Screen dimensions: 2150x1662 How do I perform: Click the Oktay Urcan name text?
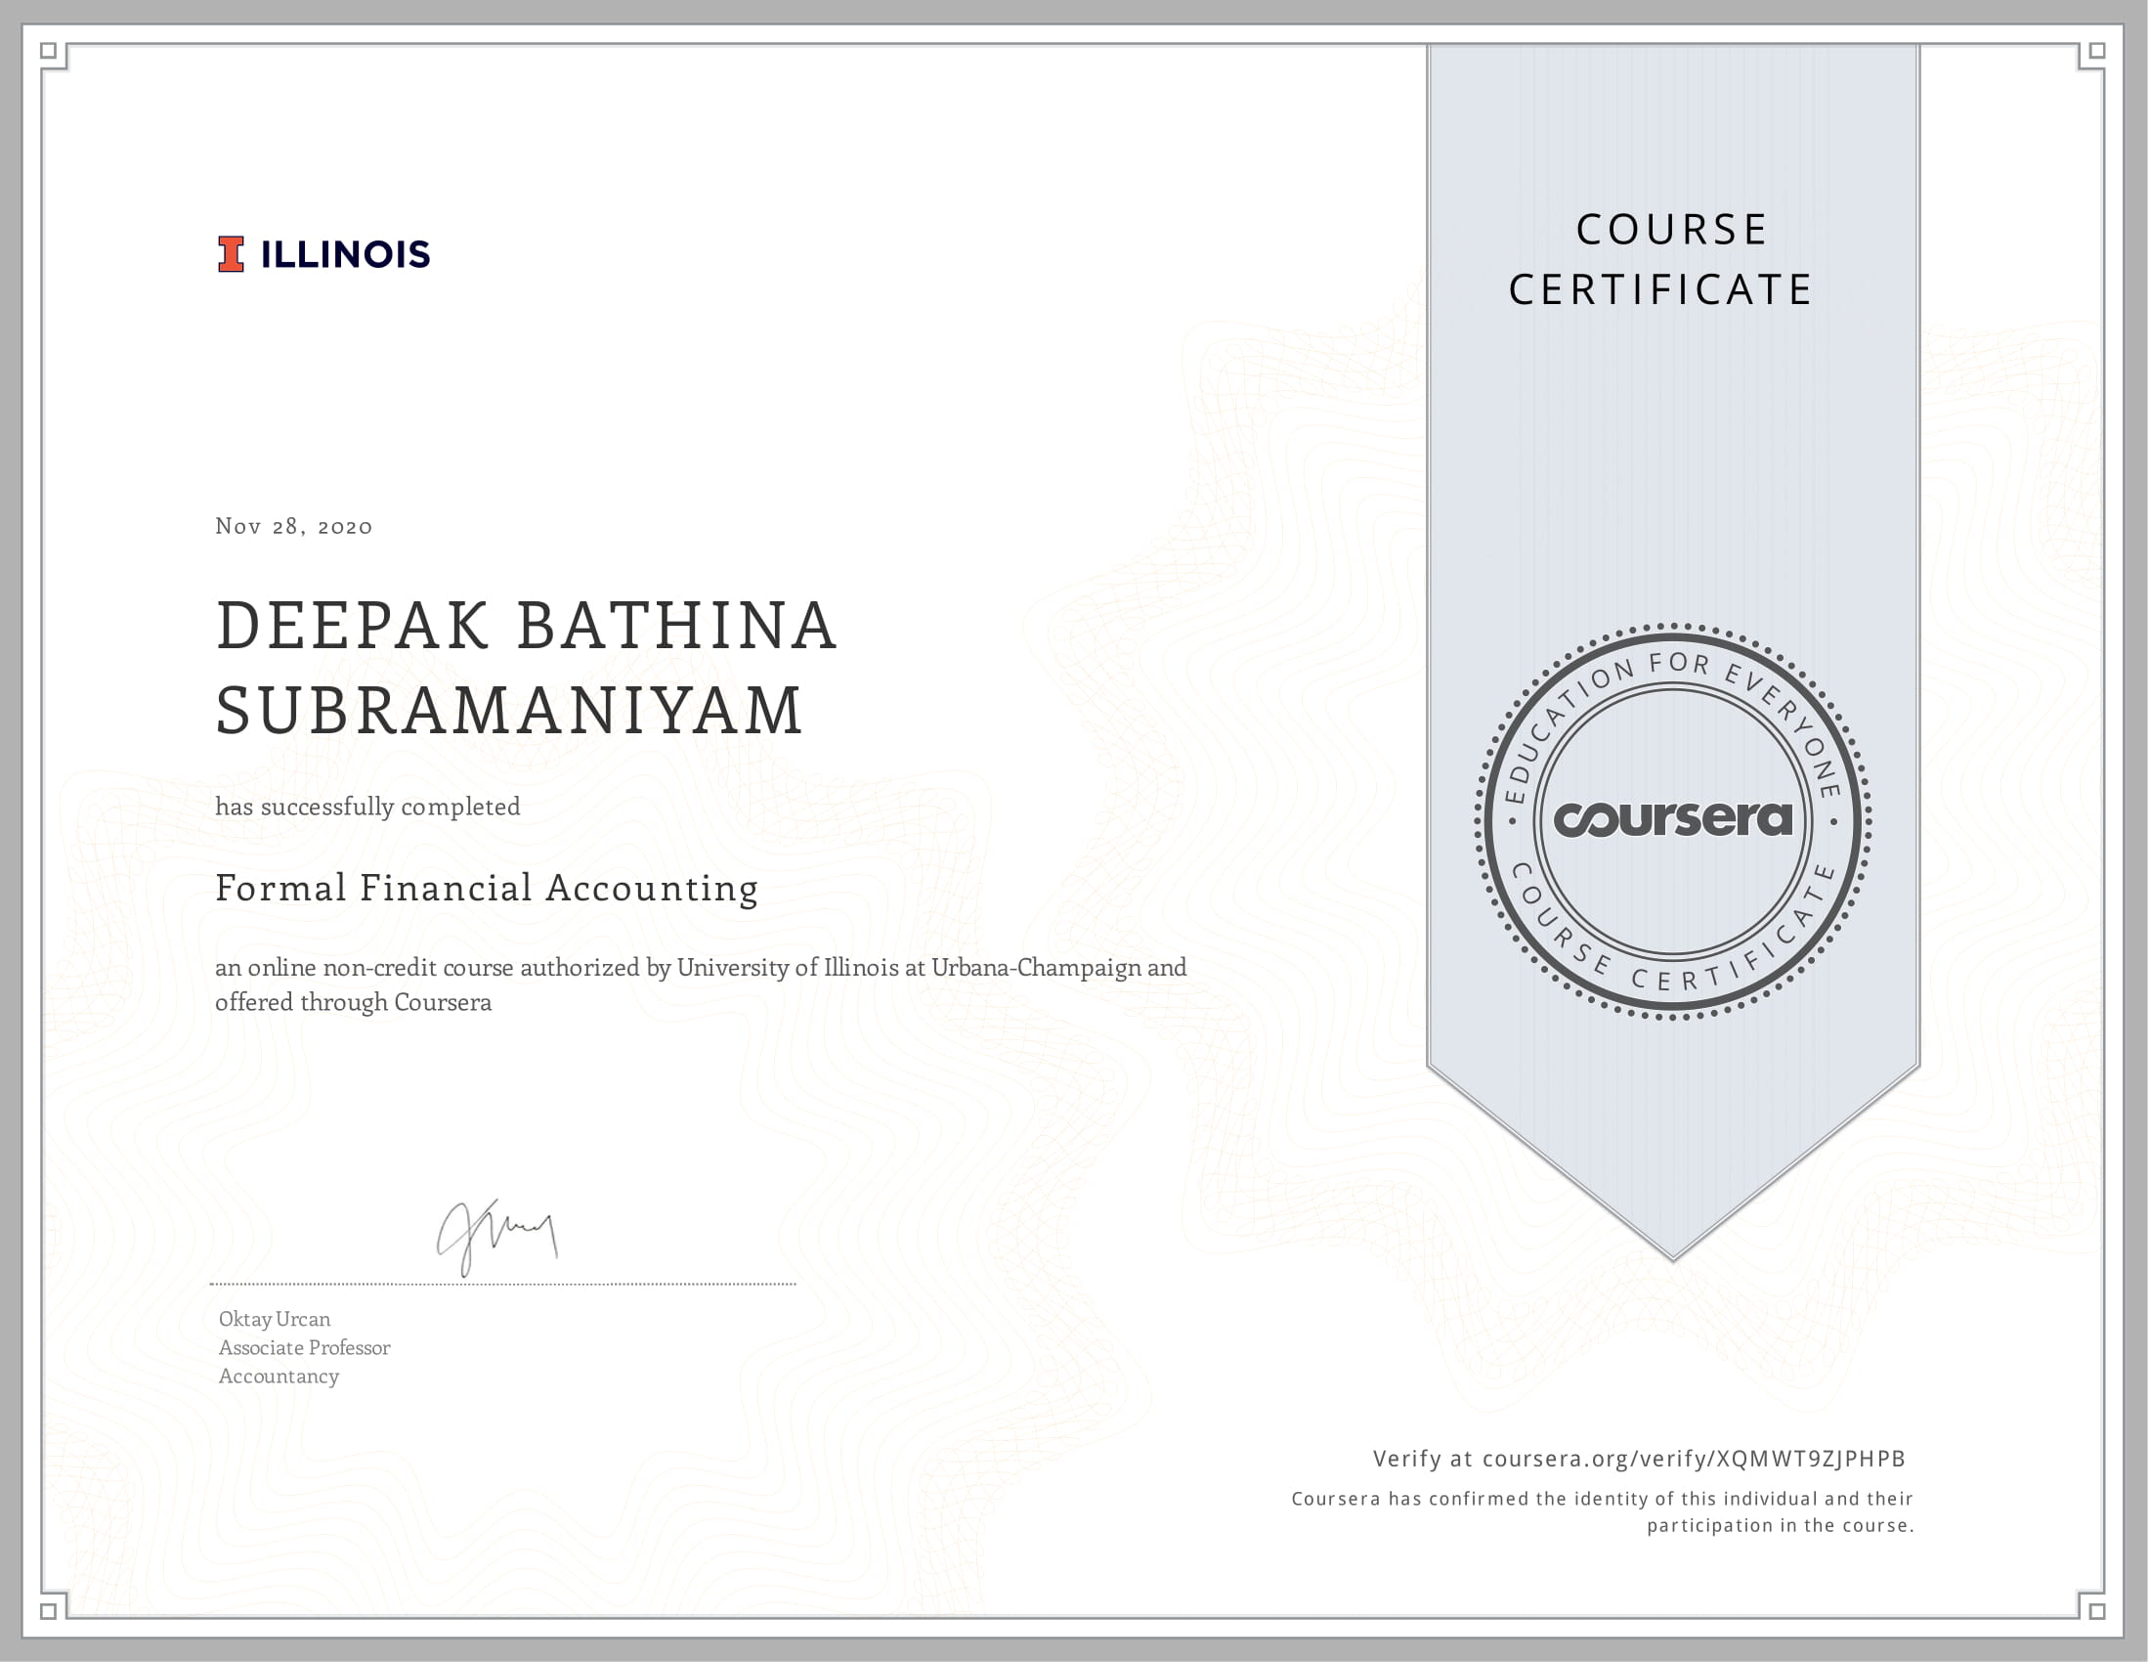coord(275,1320)
